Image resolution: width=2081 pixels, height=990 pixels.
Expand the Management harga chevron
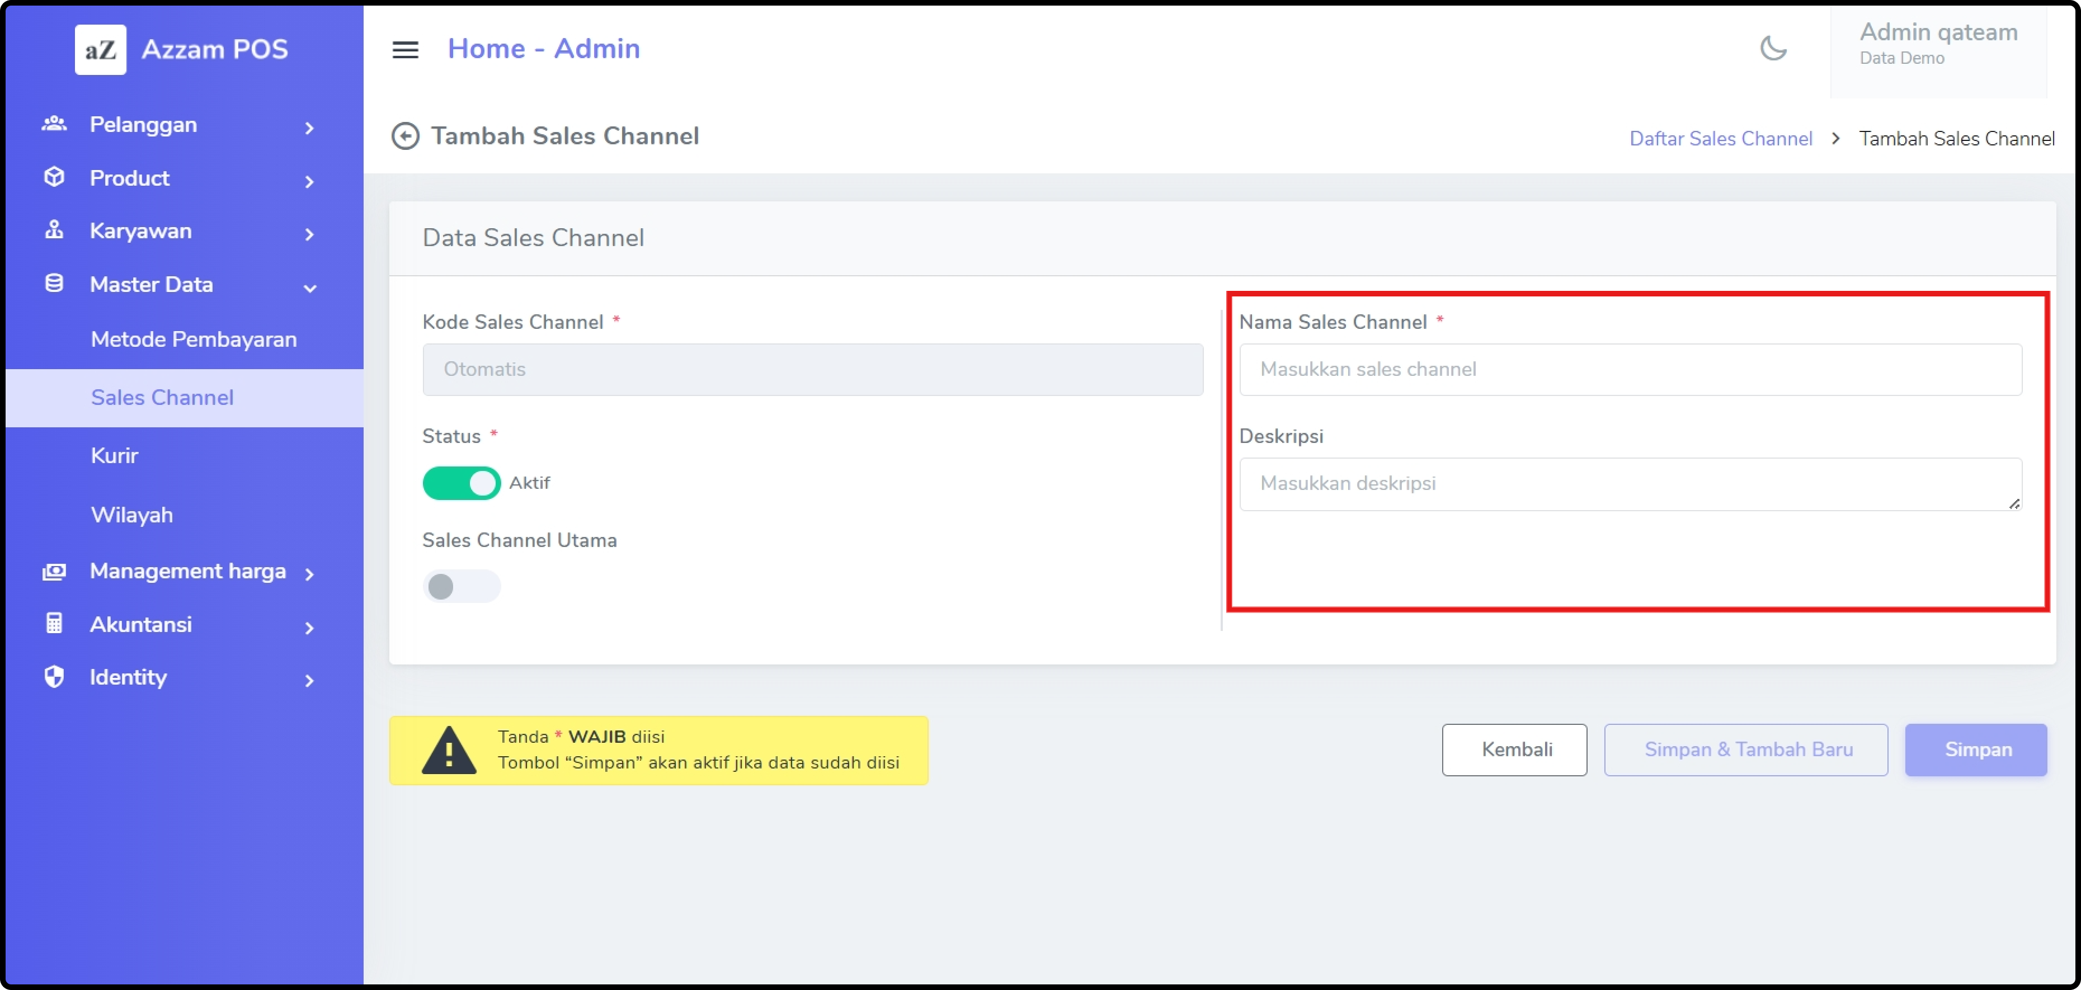click(x=309, y=574)
